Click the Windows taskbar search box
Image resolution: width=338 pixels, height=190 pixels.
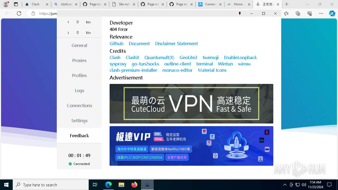tap(51, 185)
